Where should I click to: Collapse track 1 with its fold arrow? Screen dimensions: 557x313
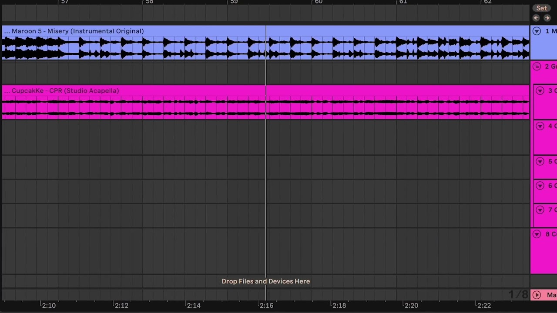coord(537,31)
